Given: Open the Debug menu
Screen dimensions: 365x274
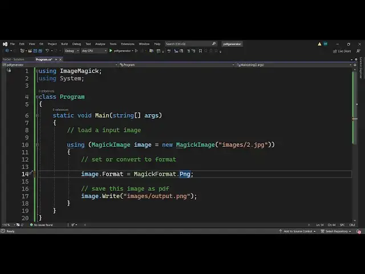Looking at the screenshot, I should pos(76,44).
